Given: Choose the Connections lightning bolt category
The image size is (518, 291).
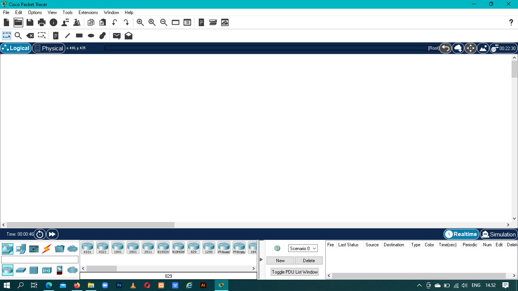Looking at the screenshot, I should (x=46, y=249).
